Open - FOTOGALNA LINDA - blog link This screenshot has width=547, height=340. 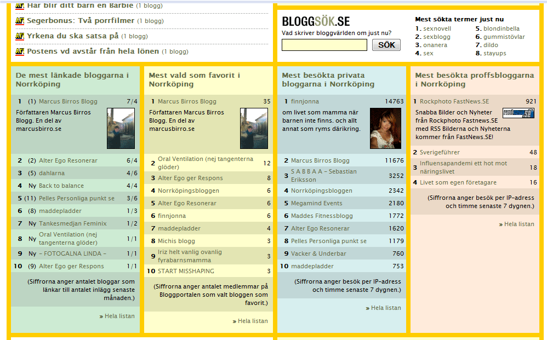72,253
